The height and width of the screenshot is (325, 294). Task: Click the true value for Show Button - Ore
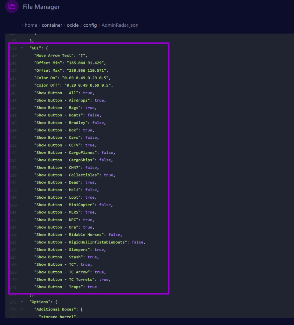[x=87, y=227]
